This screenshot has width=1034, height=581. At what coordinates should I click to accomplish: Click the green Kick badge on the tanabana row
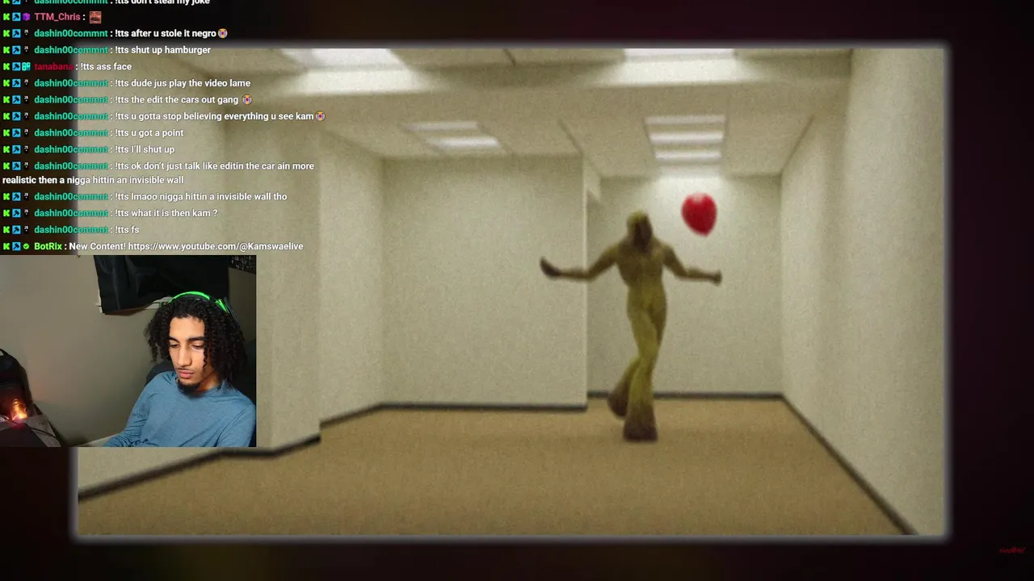click(x=6, y=67)
